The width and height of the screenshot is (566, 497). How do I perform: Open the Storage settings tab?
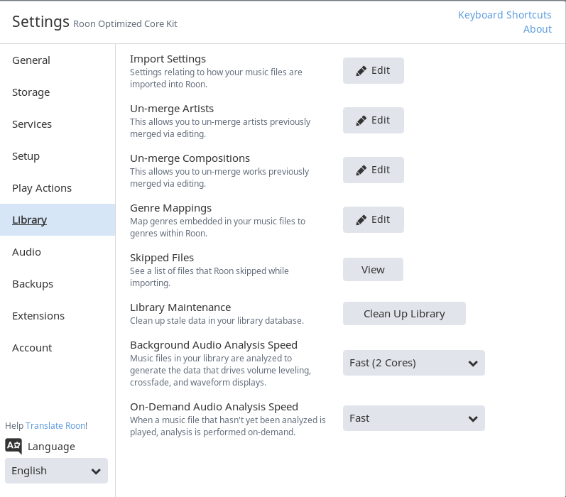click(31, 92)
